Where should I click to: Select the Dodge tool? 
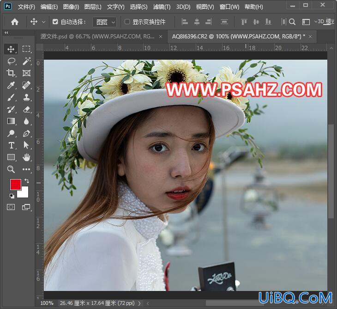click(11, 134)
